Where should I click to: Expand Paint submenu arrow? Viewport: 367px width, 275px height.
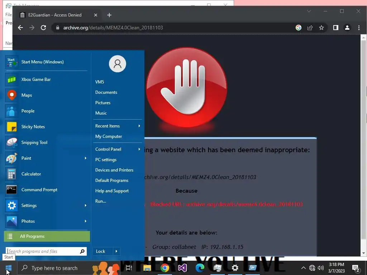pos(86,158)
